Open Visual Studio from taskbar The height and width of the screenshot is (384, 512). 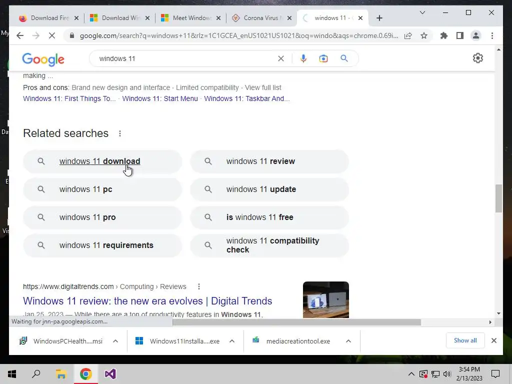click(x=110, y=374)
